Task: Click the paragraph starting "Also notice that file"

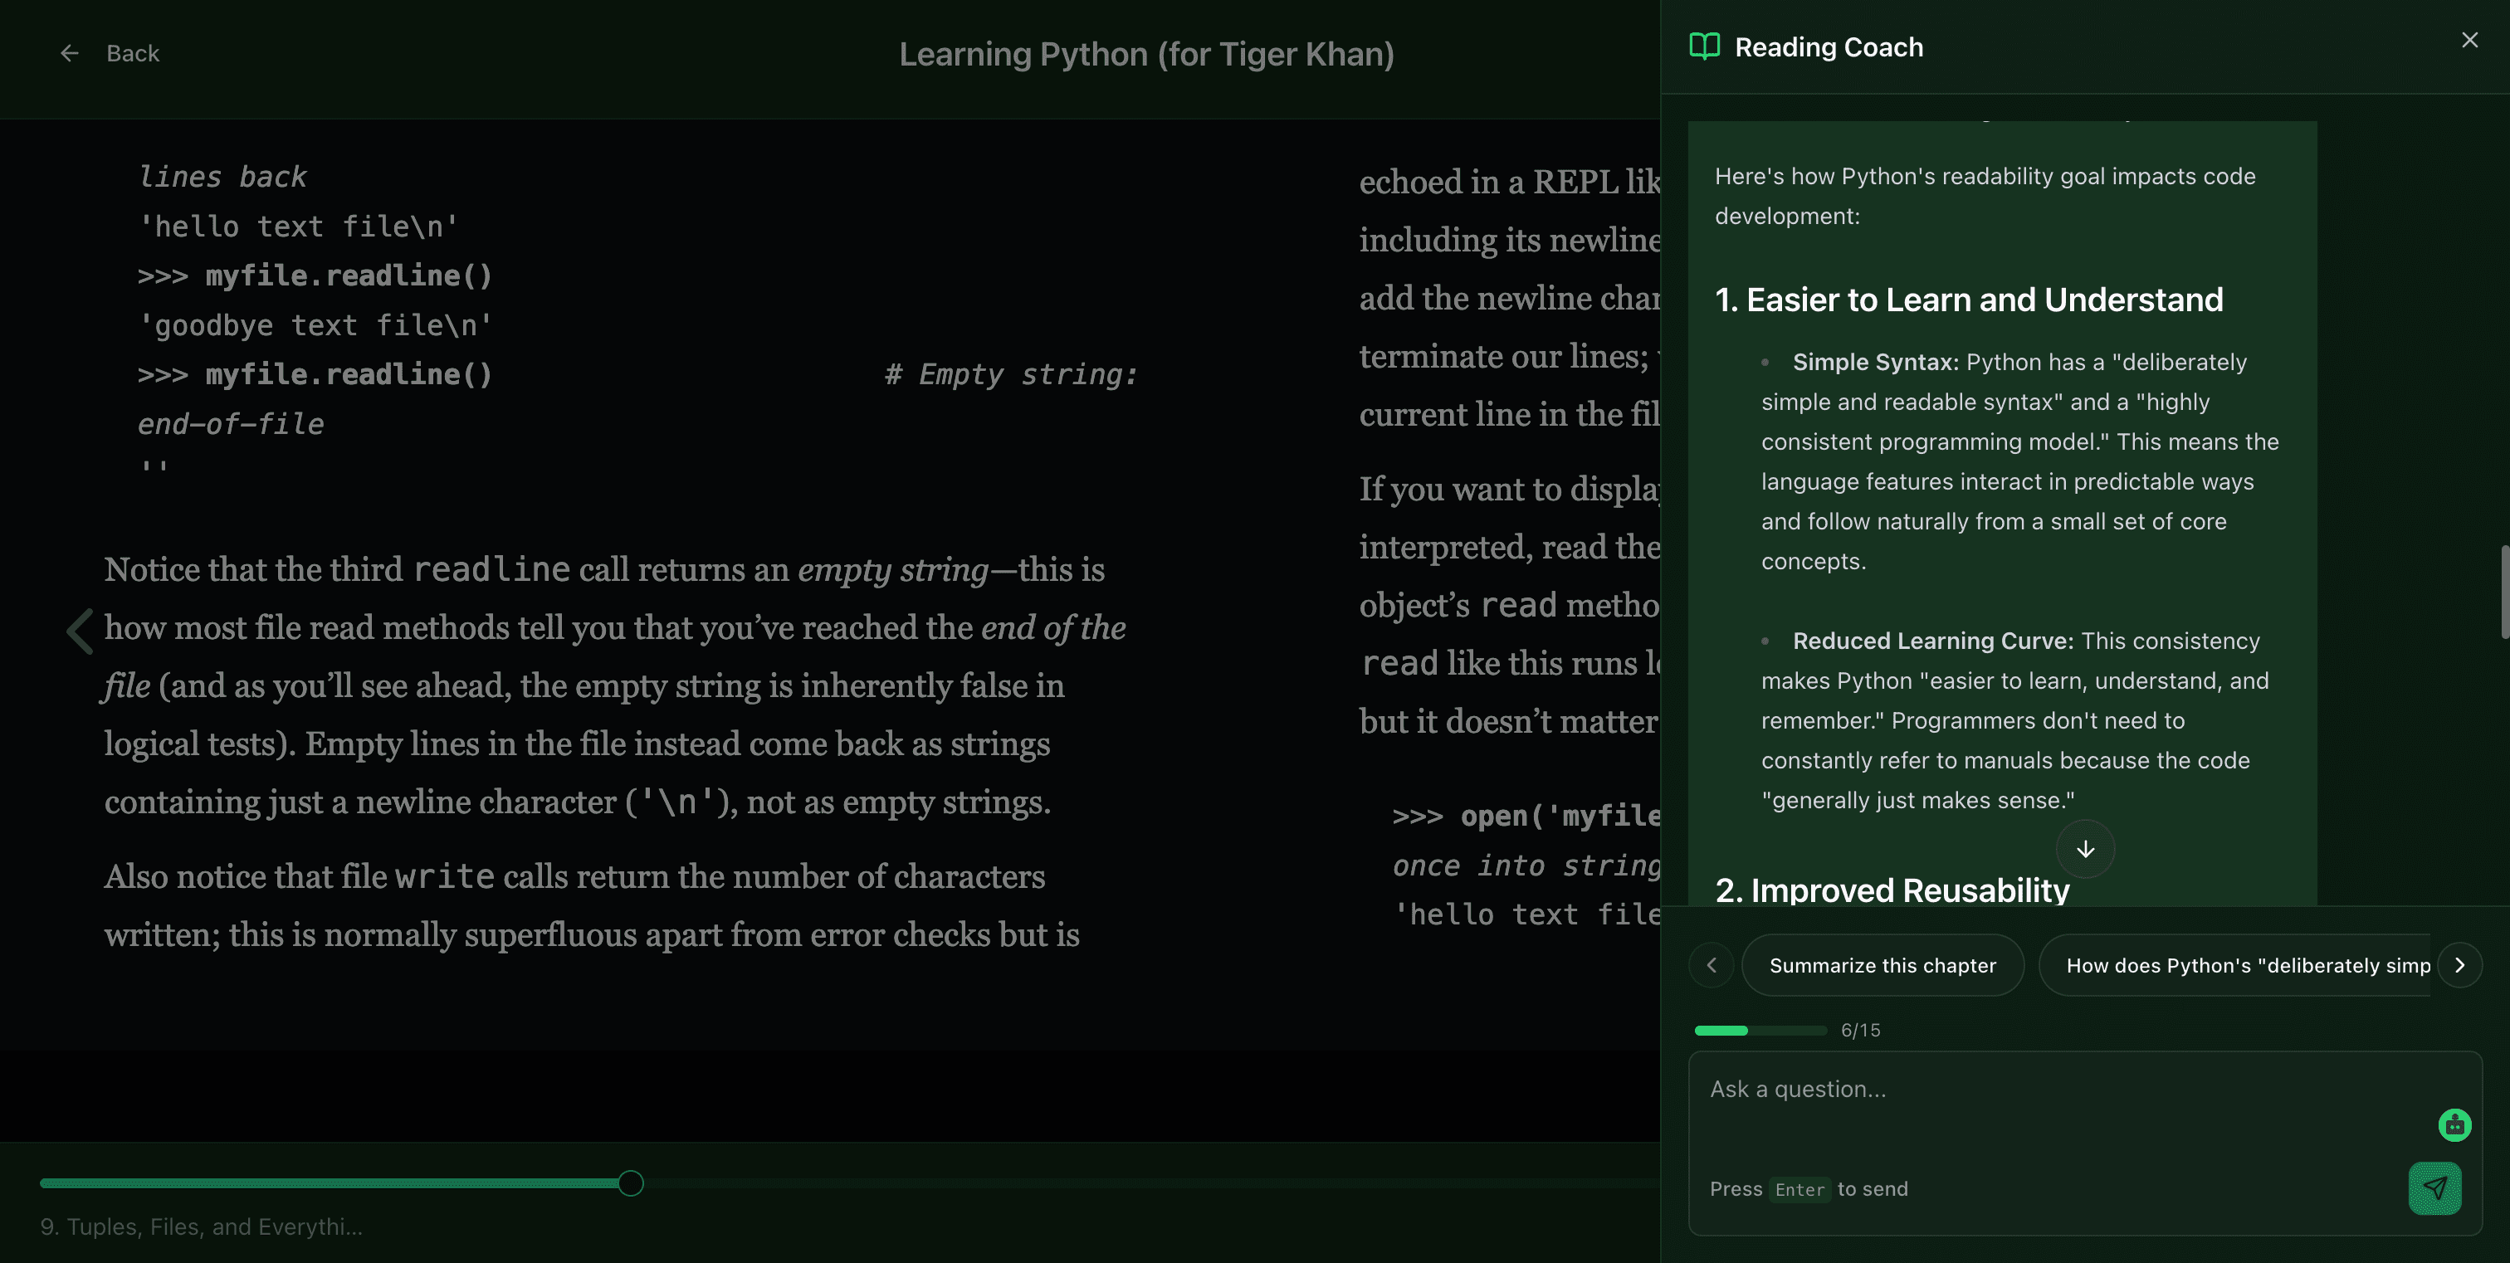Action: [592, 905]
